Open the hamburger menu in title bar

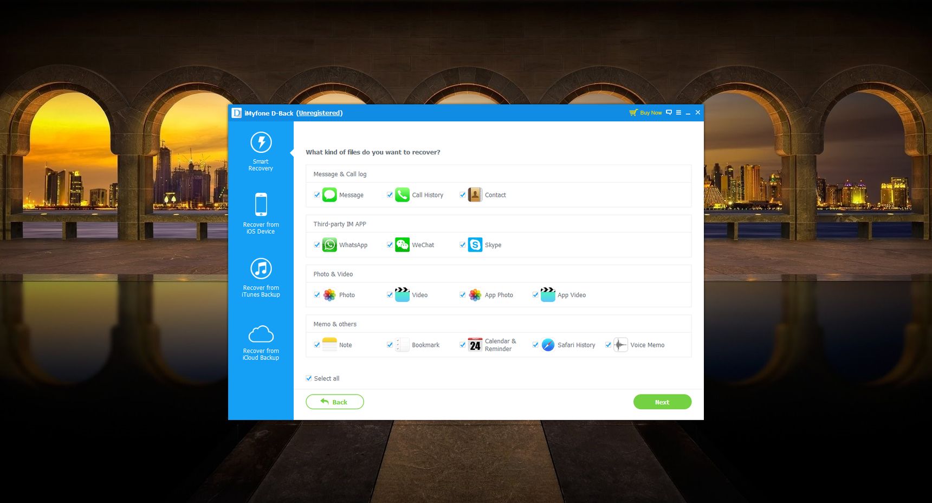[x=678, y=112]
